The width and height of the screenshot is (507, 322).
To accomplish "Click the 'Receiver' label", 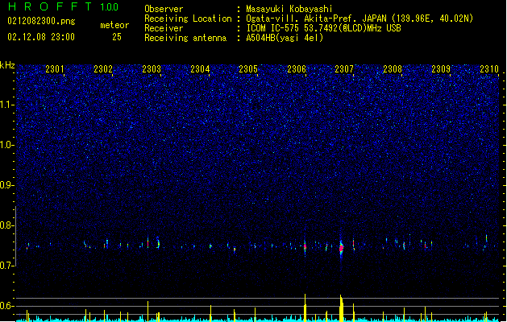I will tap(164, 28).
